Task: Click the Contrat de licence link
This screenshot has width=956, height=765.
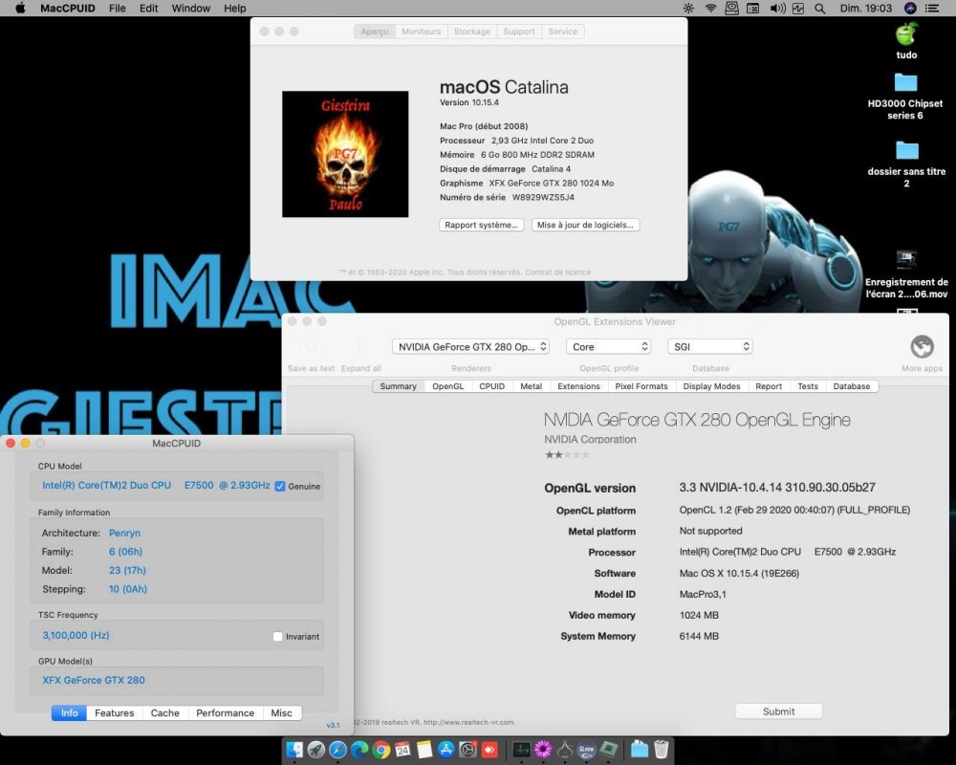Action: [557, 273]
